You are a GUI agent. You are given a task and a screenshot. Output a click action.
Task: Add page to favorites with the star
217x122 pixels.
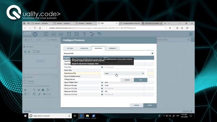[x=170, y=28]
